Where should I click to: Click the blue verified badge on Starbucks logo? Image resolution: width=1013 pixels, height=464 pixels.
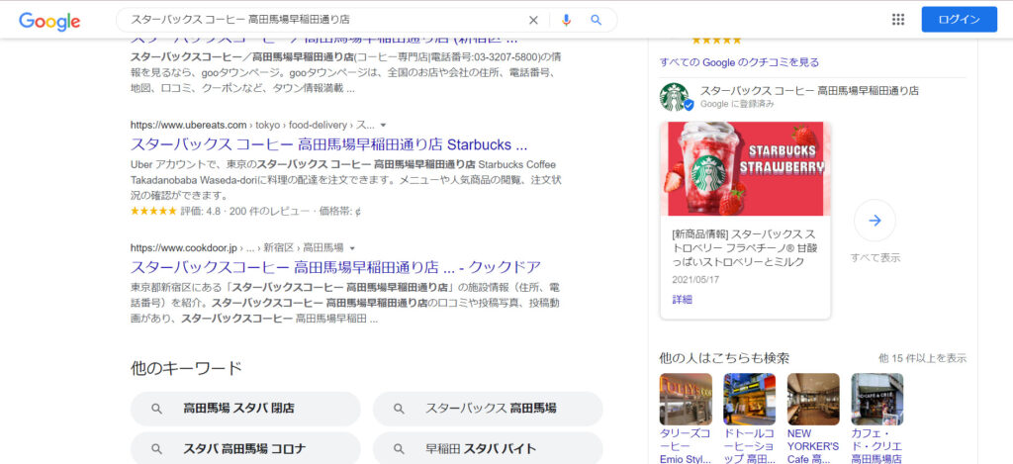pyautogui.click(x=689, y=105)
